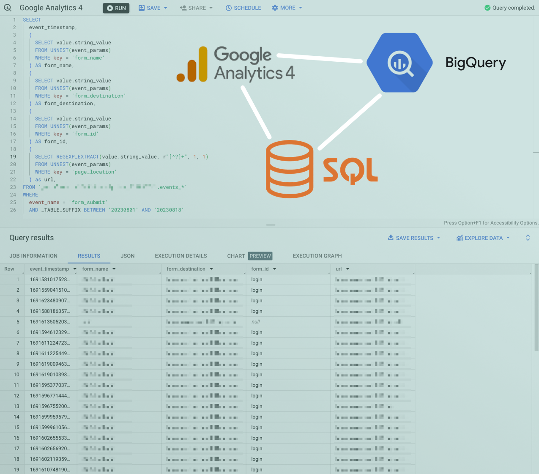Image resolution: width=539 pixels, height=474 pixels.
Task: Open the Explore Data chart menu
Action: click(x=483, y=238)
